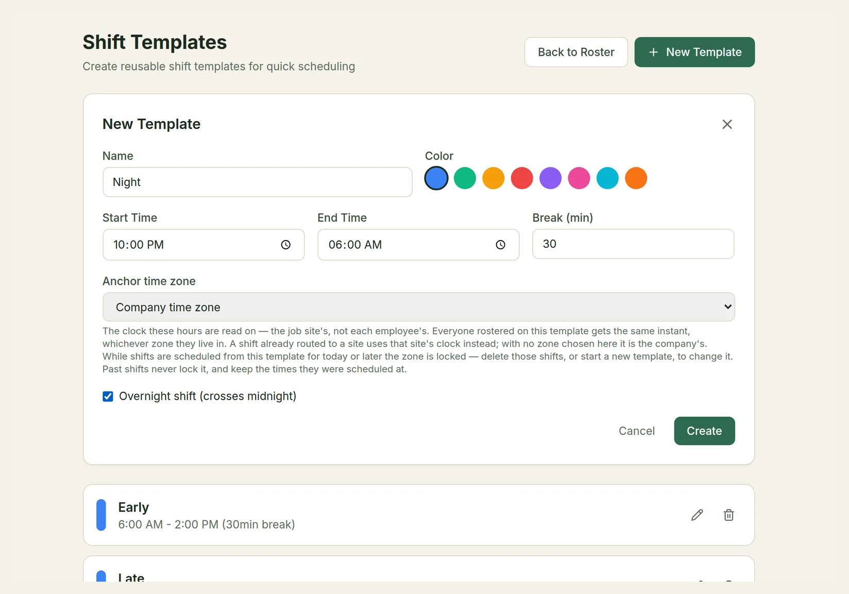Pick the amber yellow color swatch

pos(494,178)
